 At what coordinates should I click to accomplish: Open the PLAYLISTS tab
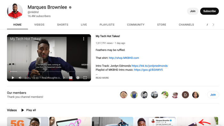point(107,25)
